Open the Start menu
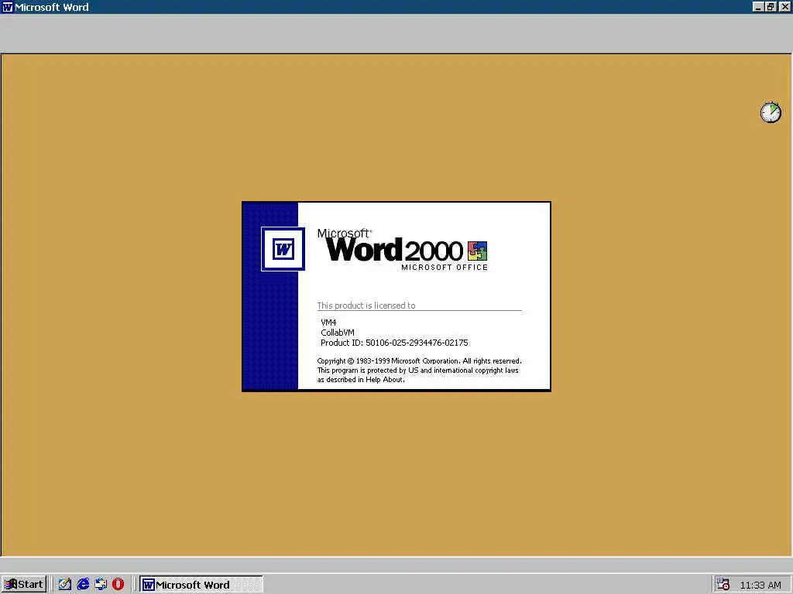Image resolution: width=793 pixels, height=594 pixels. (24, 585)
